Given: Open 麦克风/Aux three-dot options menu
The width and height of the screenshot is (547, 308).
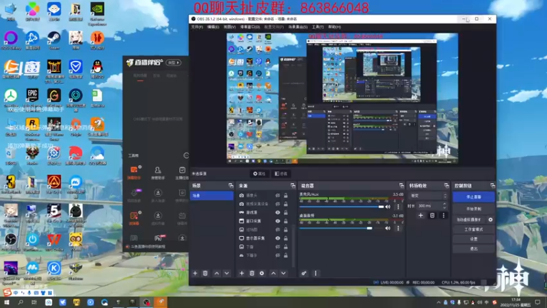Looking at the screenshot, I should (398, 207).
